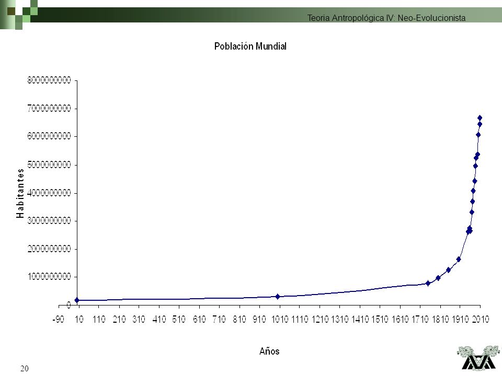Click the y-axis label "Habitantes"
This screenshot has height=376, width=502.
(20, 193)
